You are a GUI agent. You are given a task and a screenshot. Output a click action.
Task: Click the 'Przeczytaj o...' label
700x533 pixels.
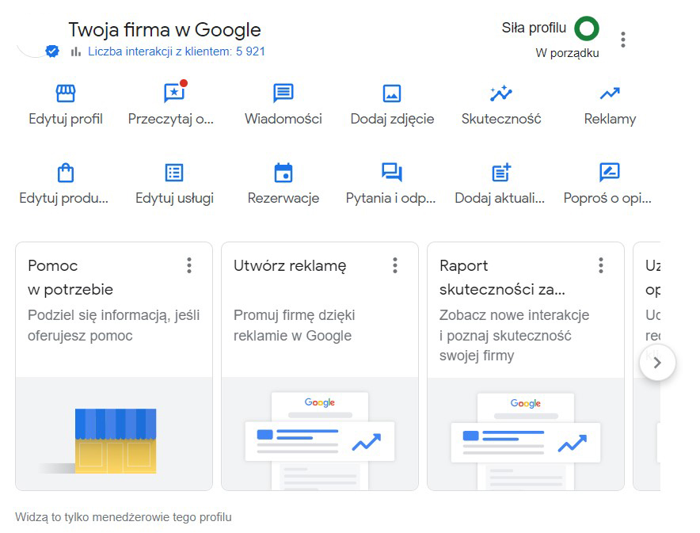(x=170, y=119)
